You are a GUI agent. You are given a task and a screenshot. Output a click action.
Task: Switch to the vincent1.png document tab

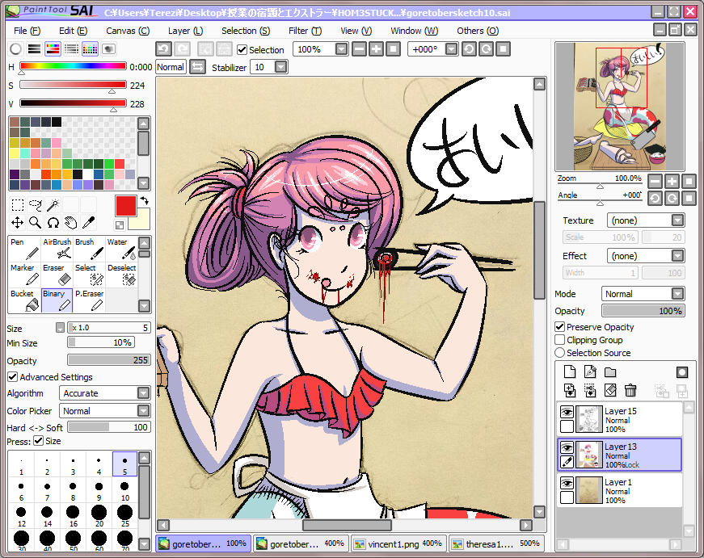coord(398,543)
